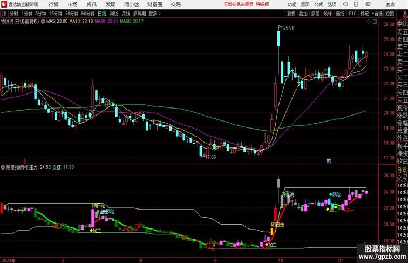This screenshot has height=263, width=408.
Task: Click the 标记 mark button
Action: tap(364, 14)
